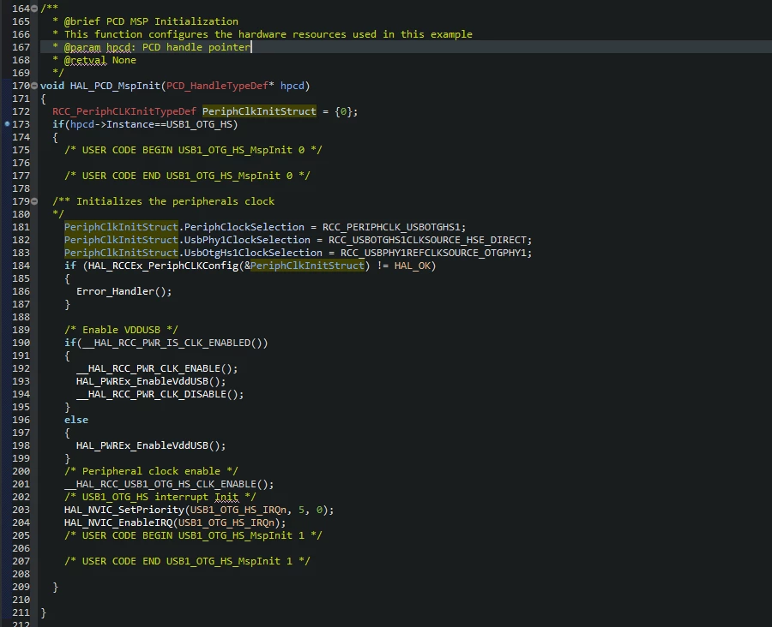The width and height of the screenshot is (772, 627).
Task: Click HAL_RCCEx_PeriphCLKConfig call
Action: click(x=163, y=266)
